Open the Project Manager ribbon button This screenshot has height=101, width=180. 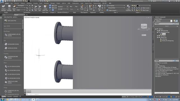tap(3, 8)
